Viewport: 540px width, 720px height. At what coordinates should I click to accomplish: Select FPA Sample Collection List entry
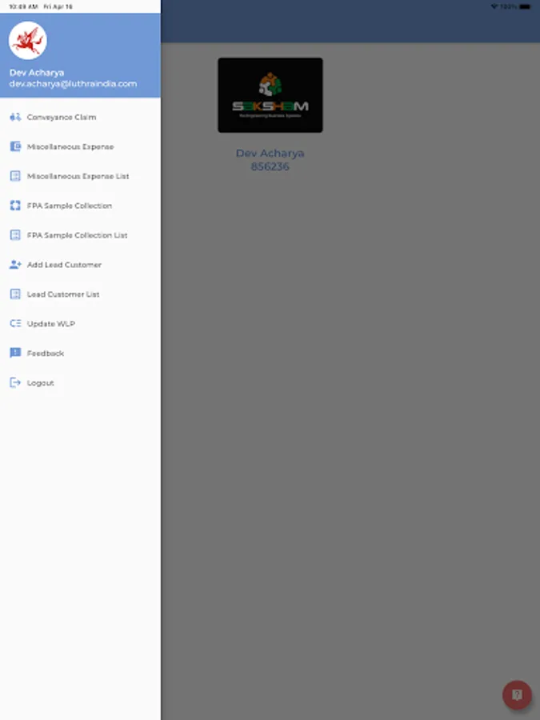(80, 235)
